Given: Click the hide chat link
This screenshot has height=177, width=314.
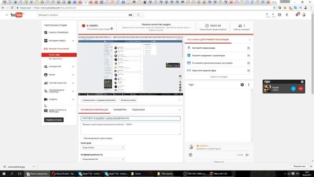Looking at the screenshot, I should [x=219, y=162].
